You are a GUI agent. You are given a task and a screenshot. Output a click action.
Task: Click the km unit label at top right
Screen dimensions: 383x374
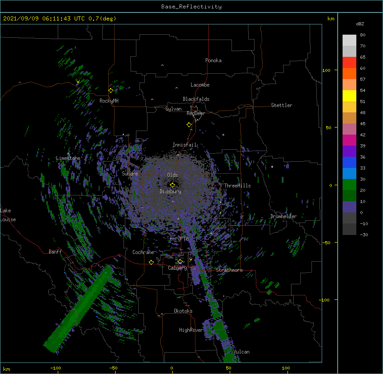point(331,19)
